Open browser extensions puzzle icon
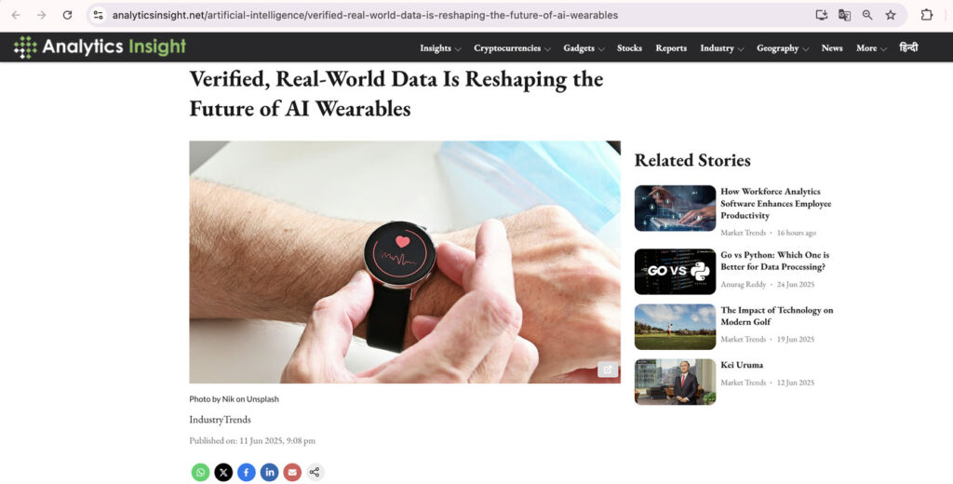The height and width of the screenshot is (484, 953). click(926, 15)
